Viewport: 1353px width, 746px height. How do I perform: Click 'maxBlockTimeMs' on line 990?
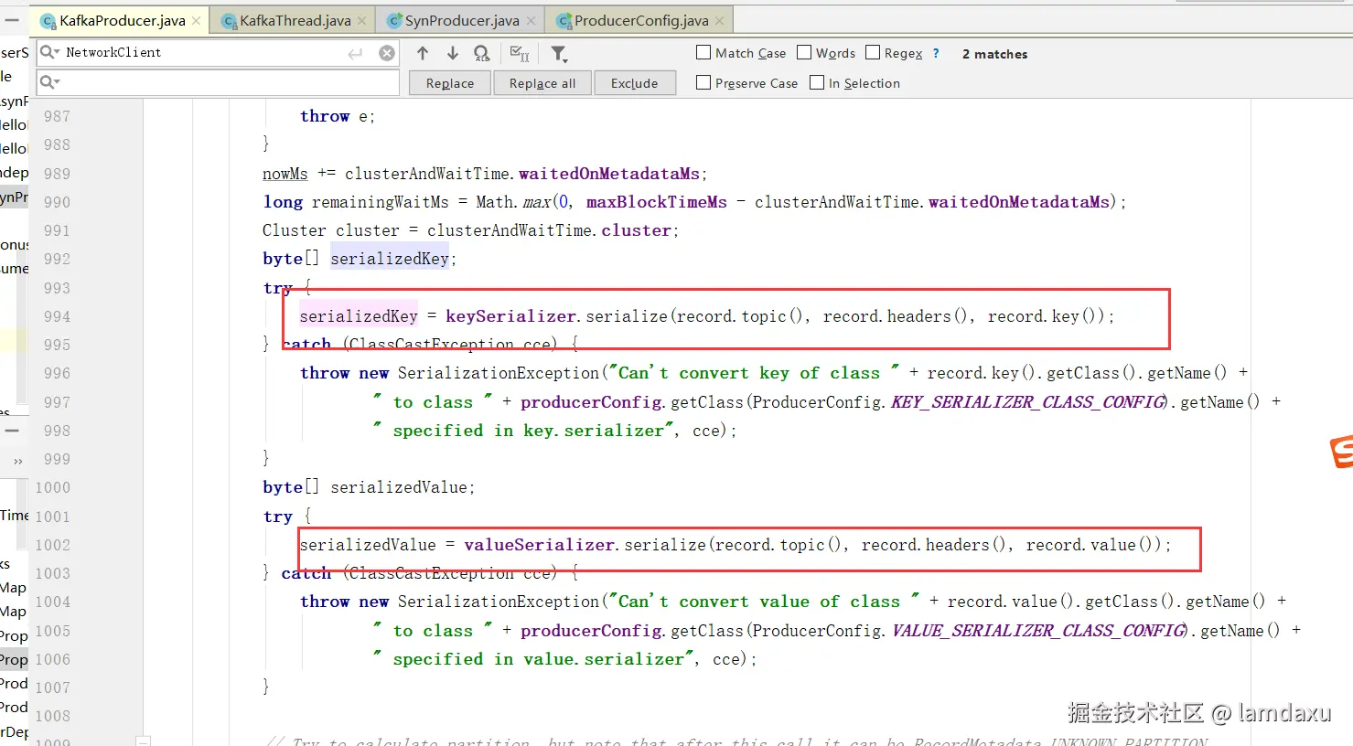656,202
